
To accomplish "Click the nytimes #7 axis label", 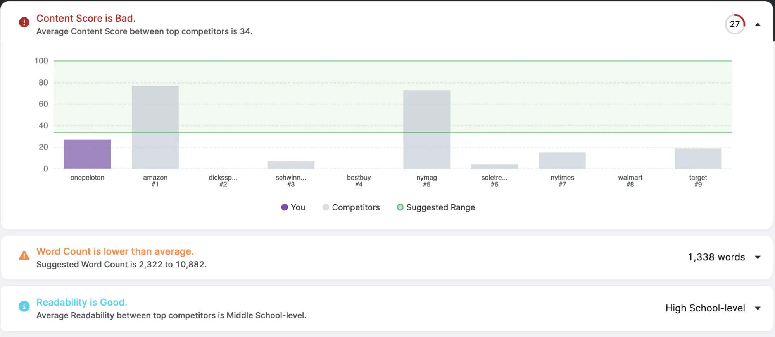I will tap(562, 181).
